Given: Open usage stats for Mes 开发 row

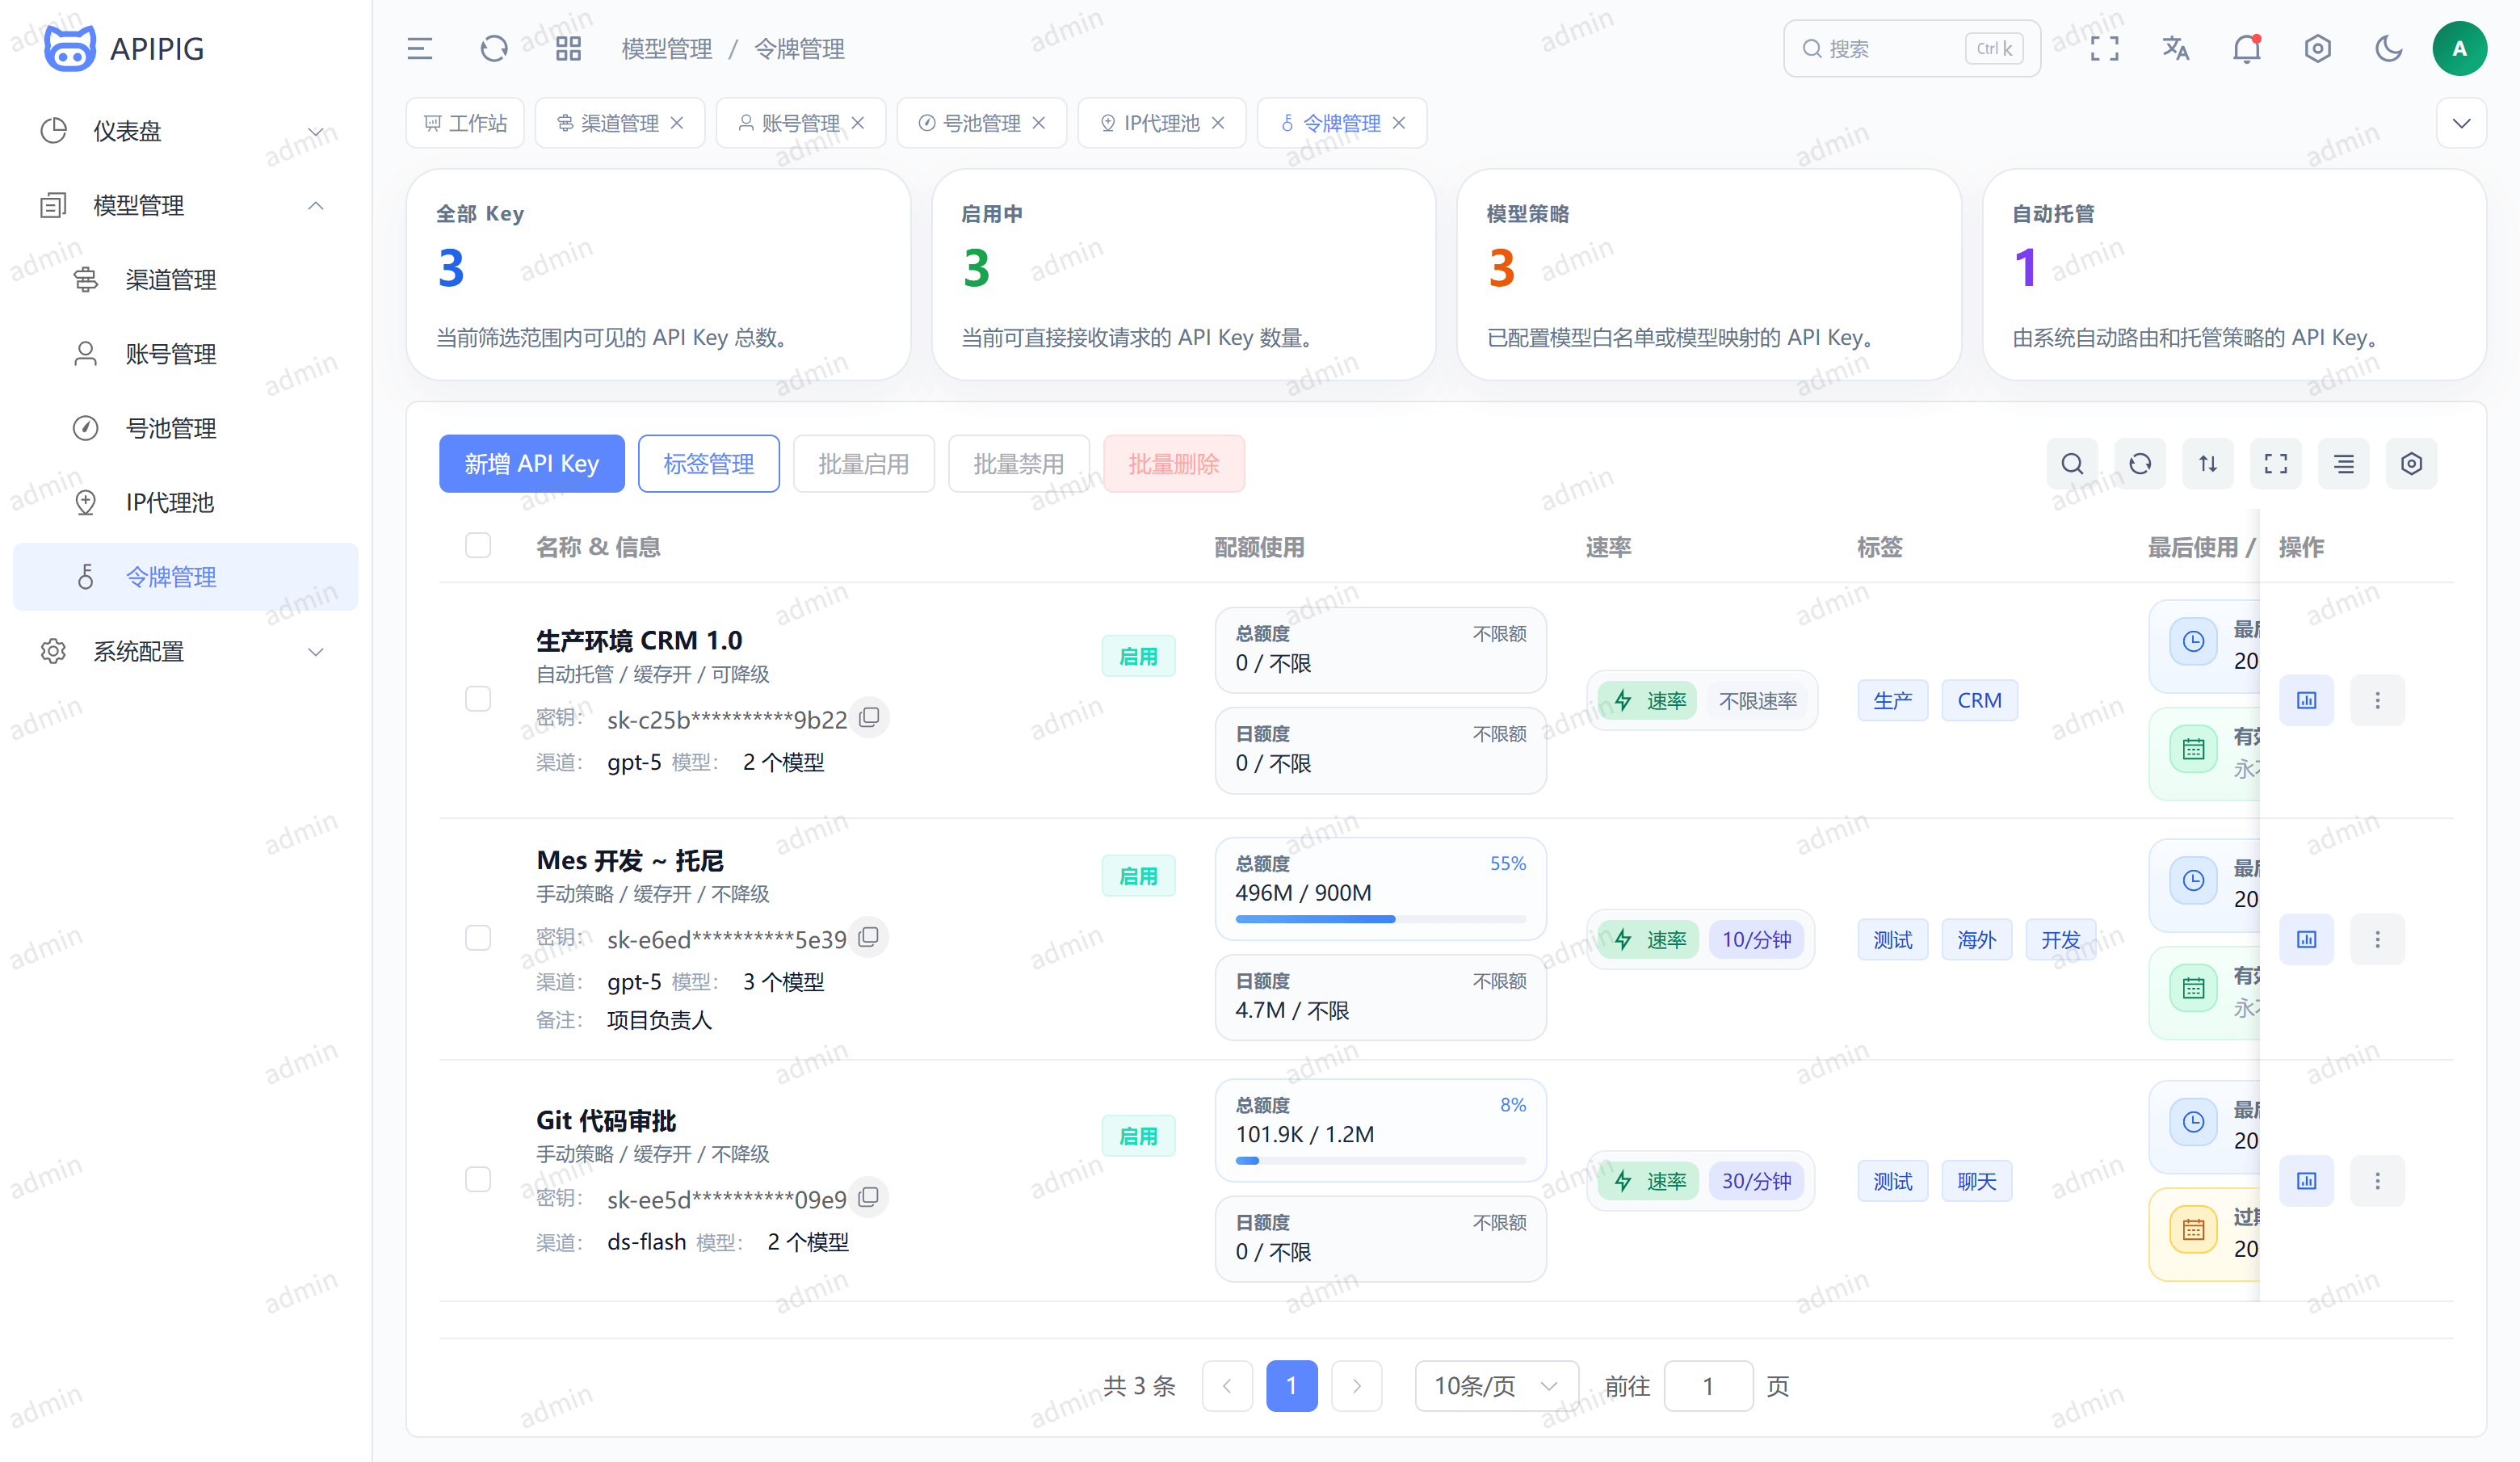Looking at the screenshot, I should coord(2307,939).
